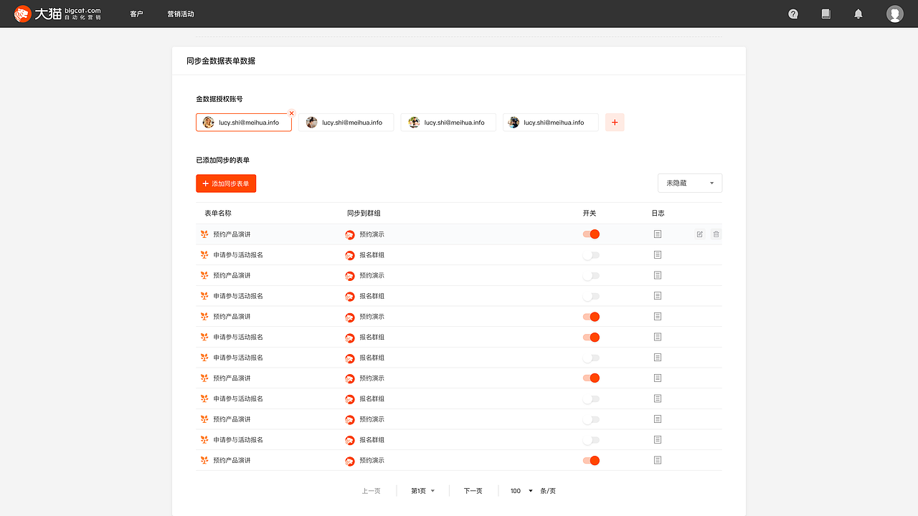918x516 pixels.
Task: Open the 客户 menu
Action: tap(137, 14)
